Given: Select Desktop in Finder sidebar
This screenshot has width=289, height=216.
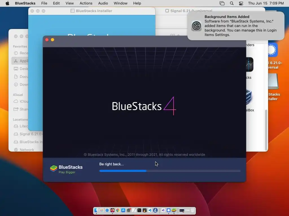Looking at the screenshot, I should coord(21,69).
